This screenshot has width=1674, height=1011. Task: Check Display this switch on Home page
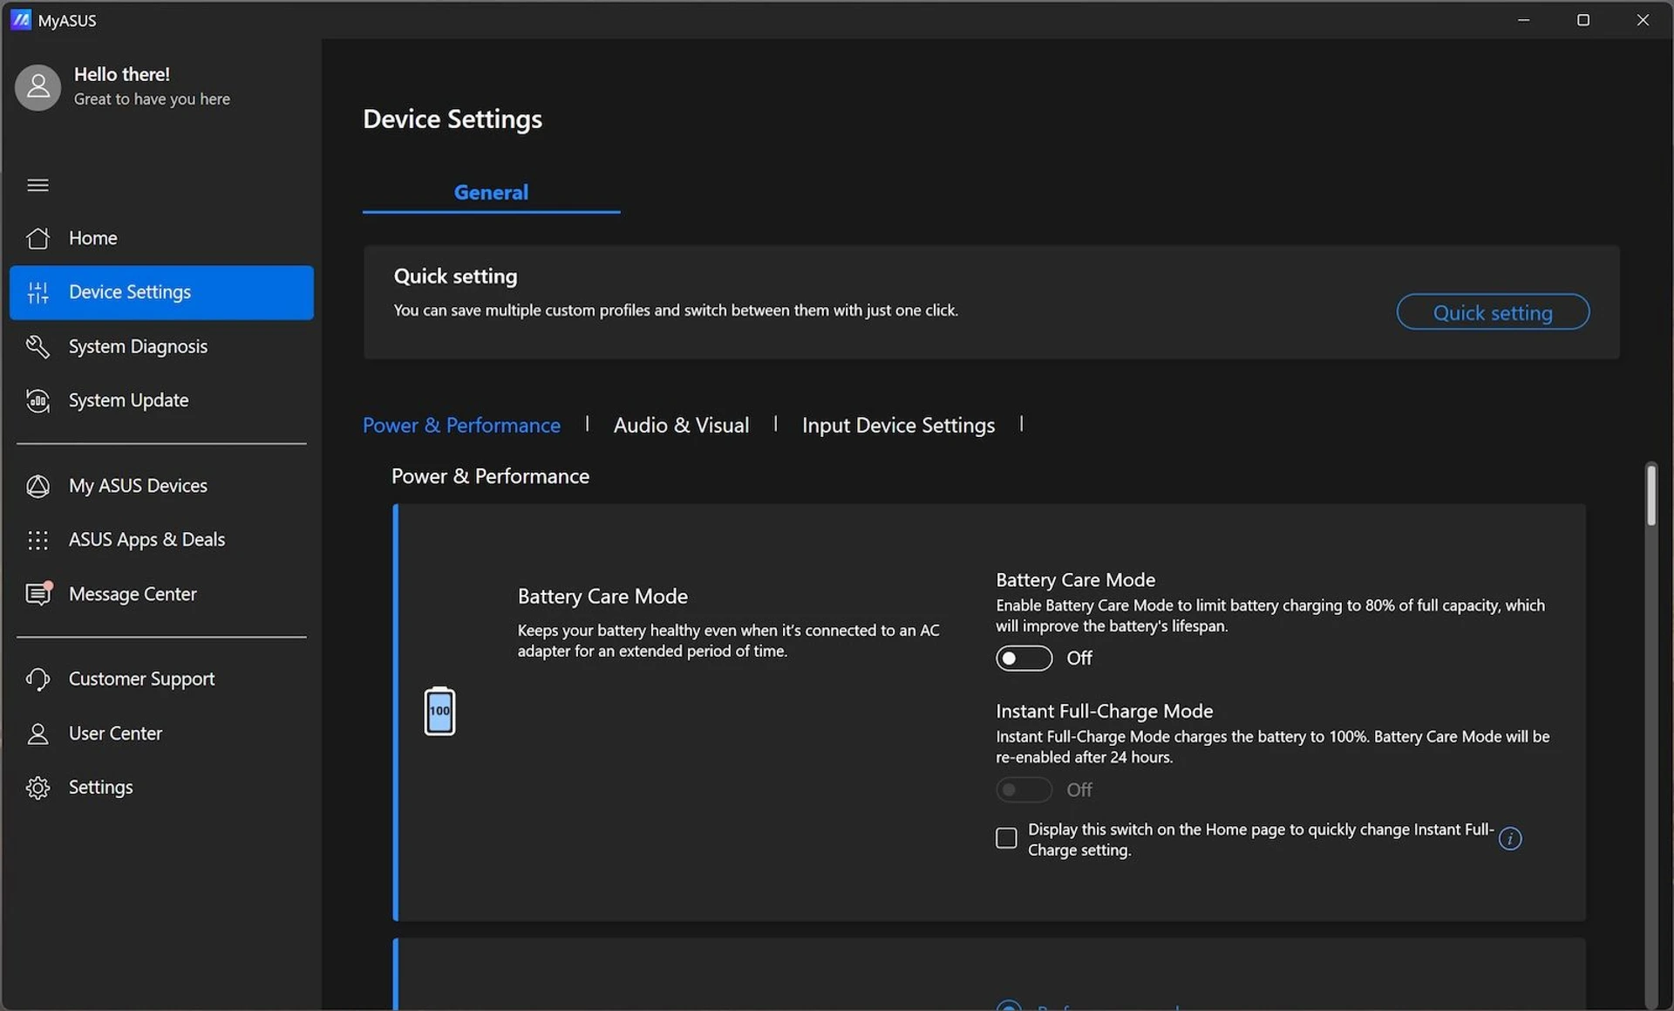(x=1006, y=838)
